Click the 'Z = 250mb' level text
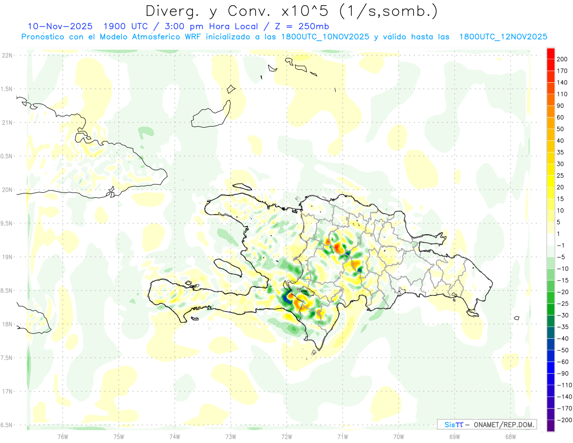The width and height of the screenshot is (573, 443). tap(302, 26)
